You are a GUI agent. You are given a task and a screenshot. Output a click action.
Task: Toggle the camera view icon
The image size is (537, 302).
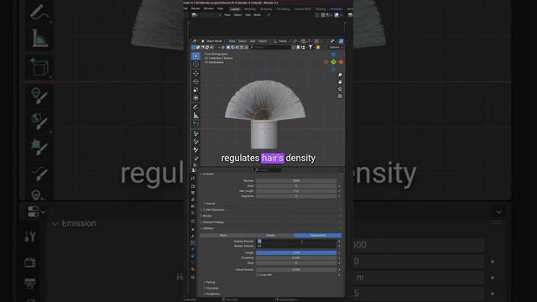coord(340,89)
